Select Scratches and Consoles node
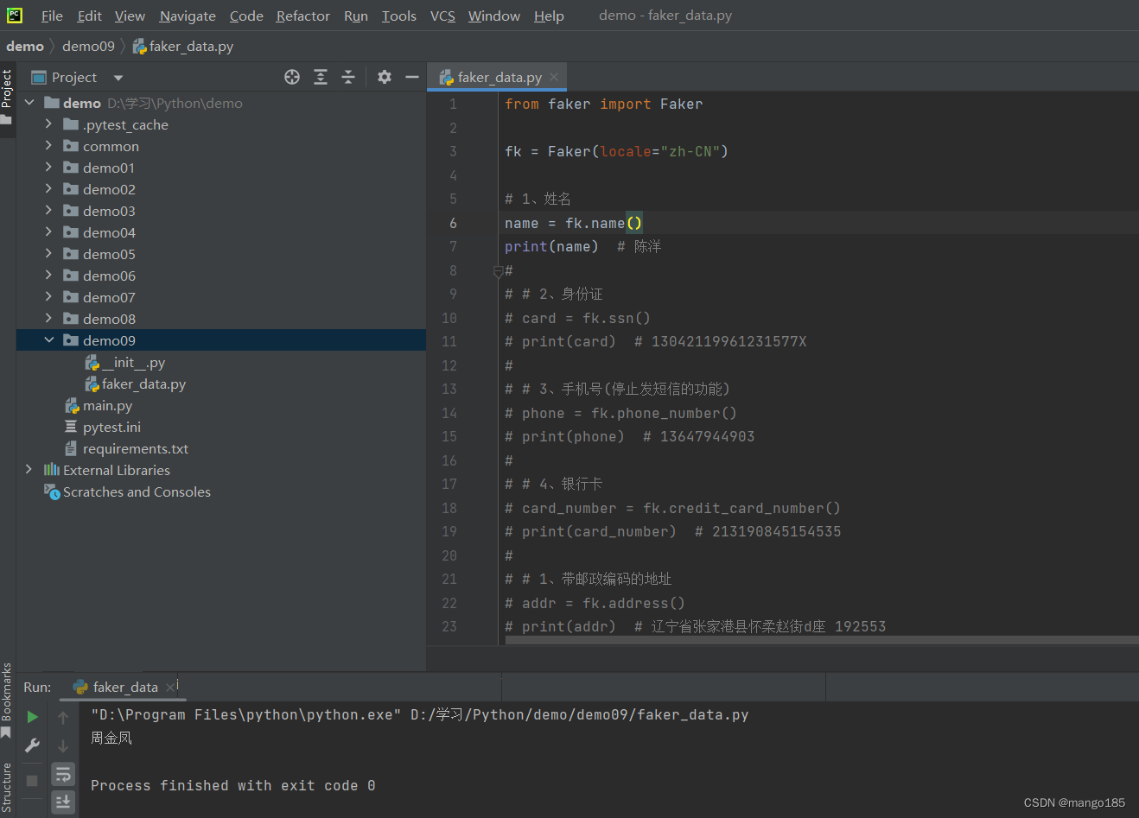 [127, 492]
